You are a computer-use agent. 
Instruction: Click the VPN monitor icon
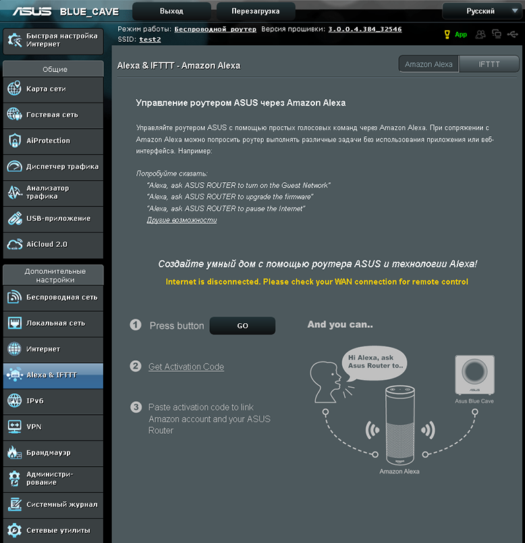[15, 426]
